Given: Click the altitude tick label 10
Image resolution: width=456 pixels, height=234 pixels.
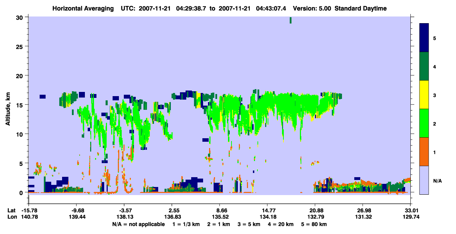Looking at the screenshot, I should point(20,134).
